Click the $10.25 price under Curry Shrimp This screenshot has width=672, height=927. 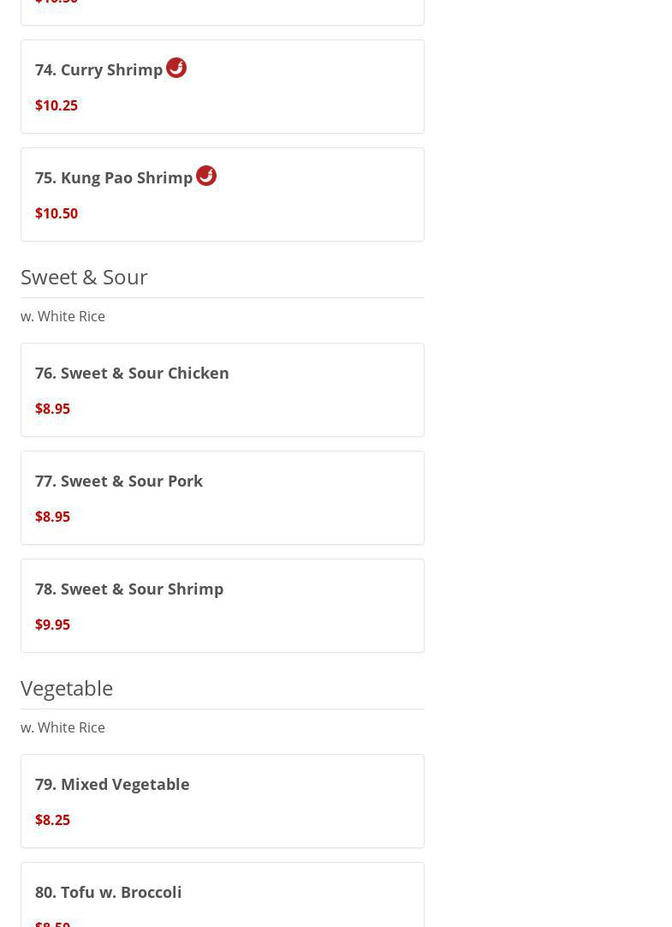(56, 105)
